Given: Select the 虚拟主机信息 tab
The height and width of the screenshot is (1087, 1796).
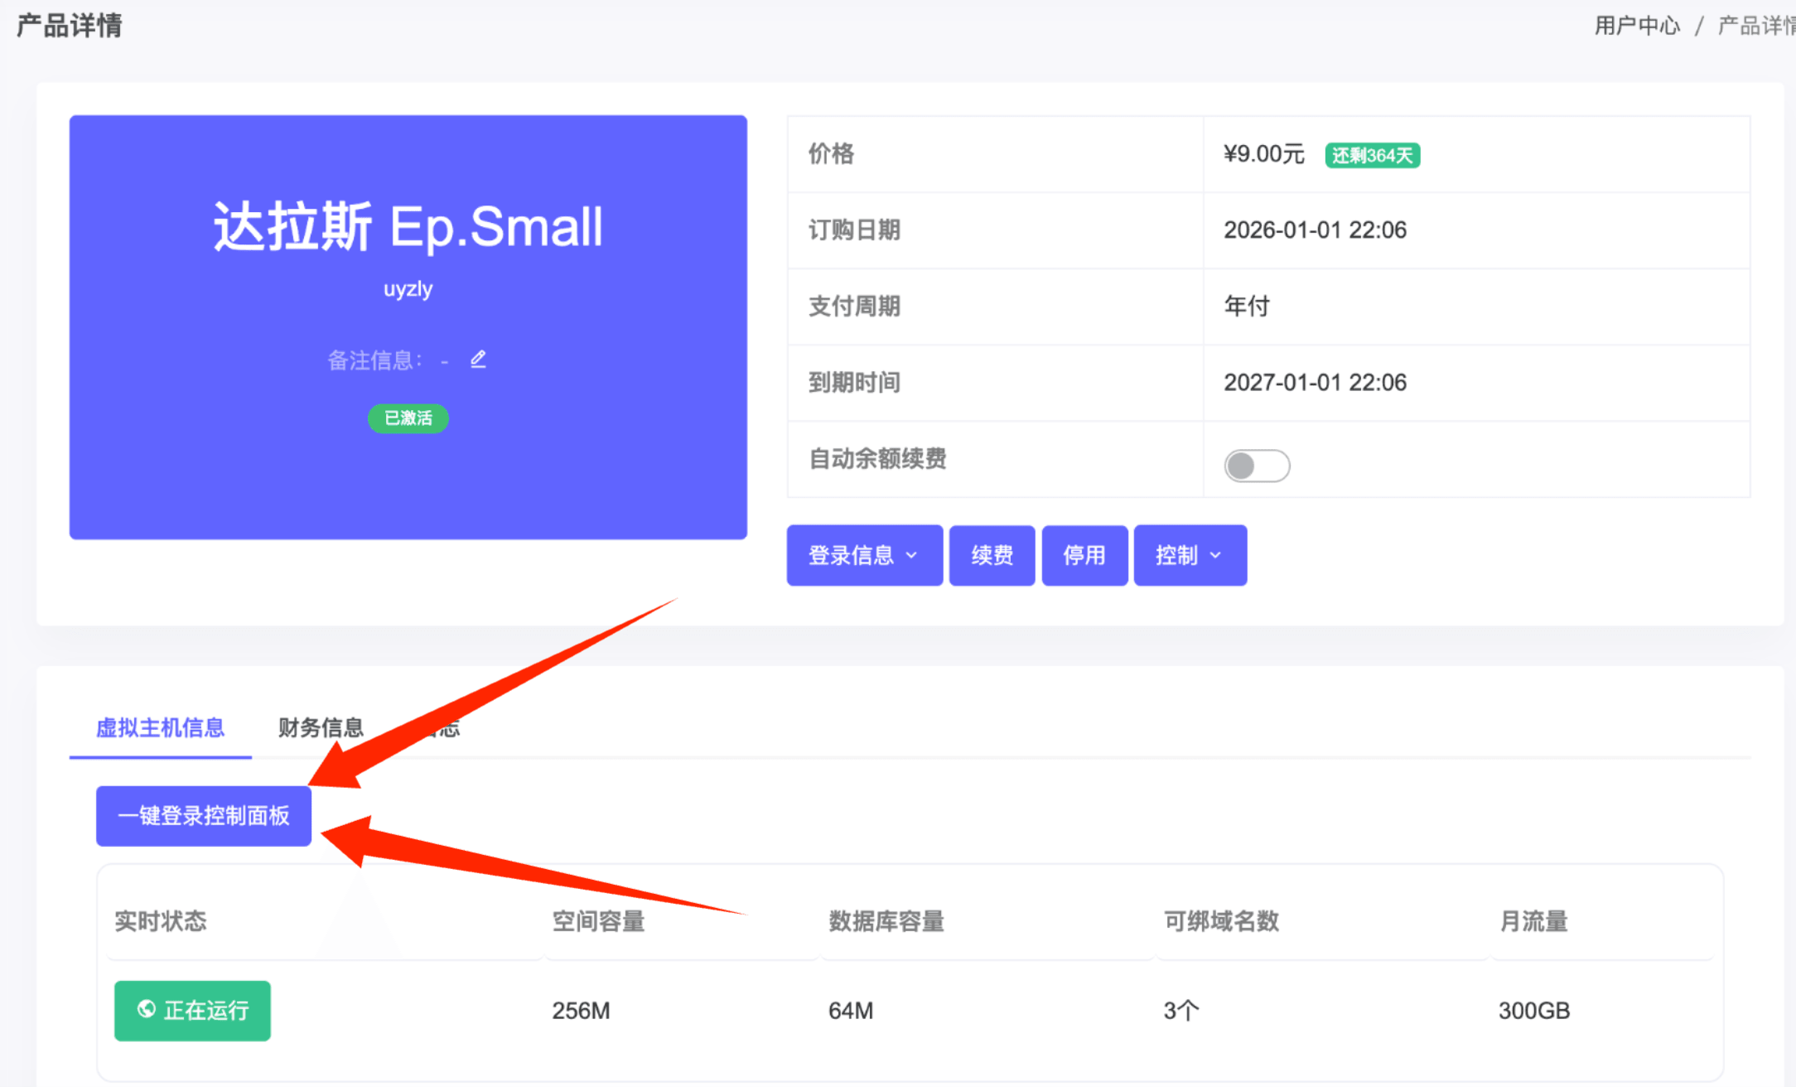Looking at the screenshot, I should [x=161, y=727].
